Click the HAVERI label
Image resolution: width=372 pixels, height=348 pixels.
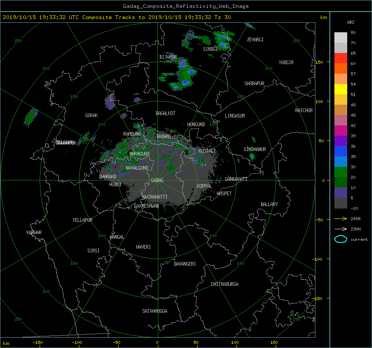pos(143,247)
